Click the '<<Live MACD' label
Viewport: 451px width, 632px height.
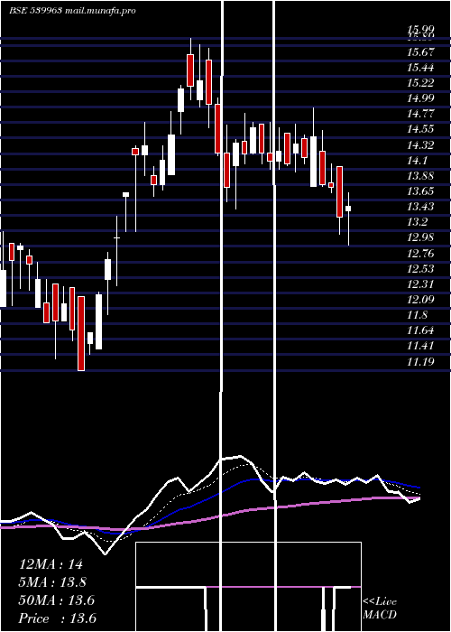pos(380,608)
